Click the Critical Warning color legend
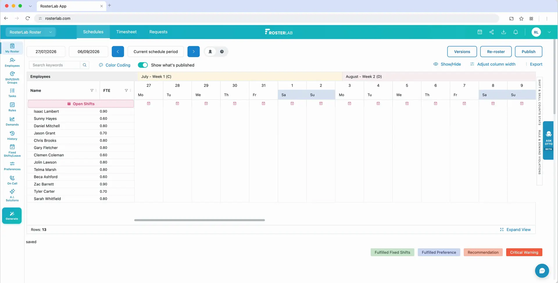This screenshot has height=283, width=558. tap(524, 252)
